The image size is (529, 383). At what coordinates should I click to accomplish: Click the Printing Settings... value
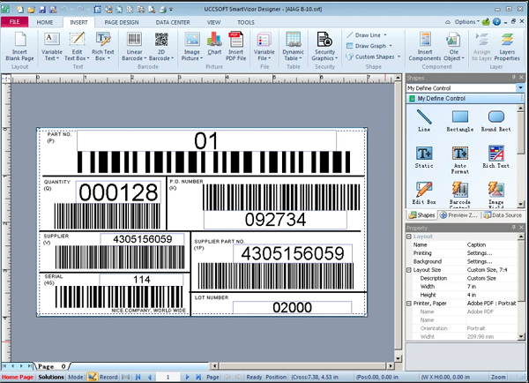tap(480, 253)
